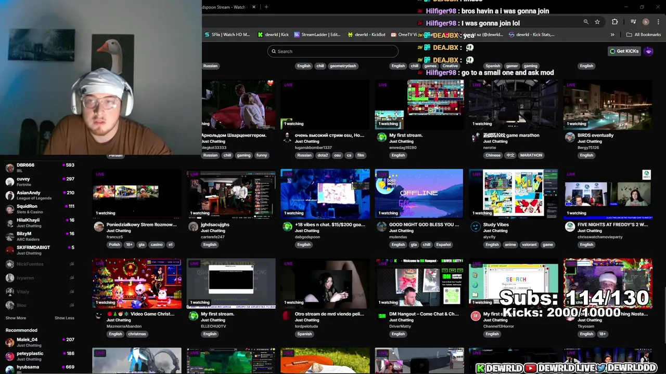Open BilzyM avatar in sidebar
The width and height of the screenshot is (666, 374).
pyautogui.click(x=9, y=236)
